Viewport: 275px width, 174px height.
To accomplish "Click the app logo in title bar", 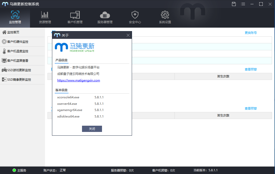I will [5, 4].
